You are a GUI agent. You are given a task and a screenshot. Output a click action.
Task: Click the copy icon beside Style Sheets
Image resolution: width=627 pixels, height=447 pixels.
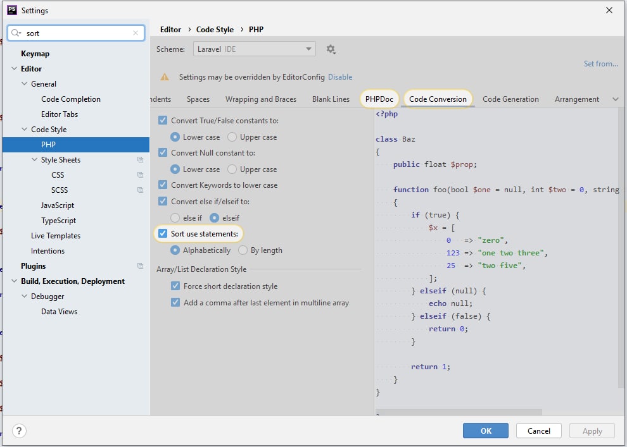tap(140, 160)
